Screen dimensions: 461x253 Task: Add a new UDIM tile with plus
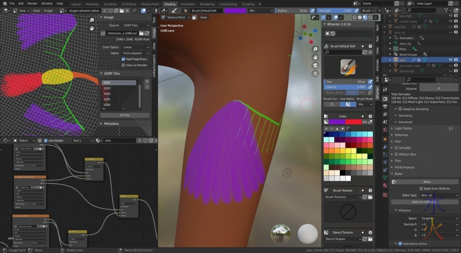click(147, 81)
